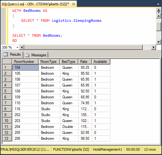The height and width of the screenshot is (155, 162).
Task: Click the Results grid icon
Action: click(x=6, y=54)
